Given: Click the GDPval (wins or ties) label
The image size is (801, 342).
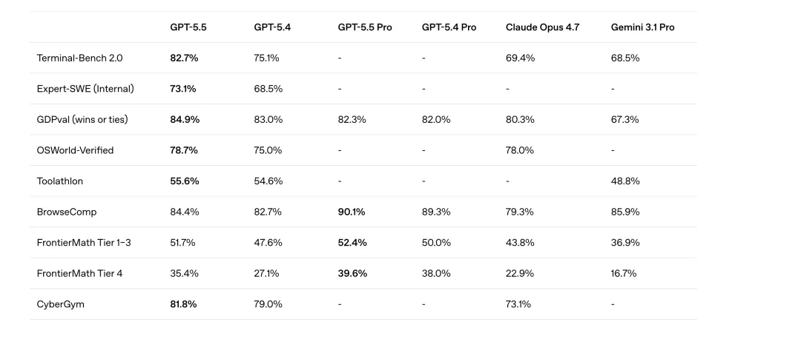Looking at the screenshot, I should click(82, 120).
